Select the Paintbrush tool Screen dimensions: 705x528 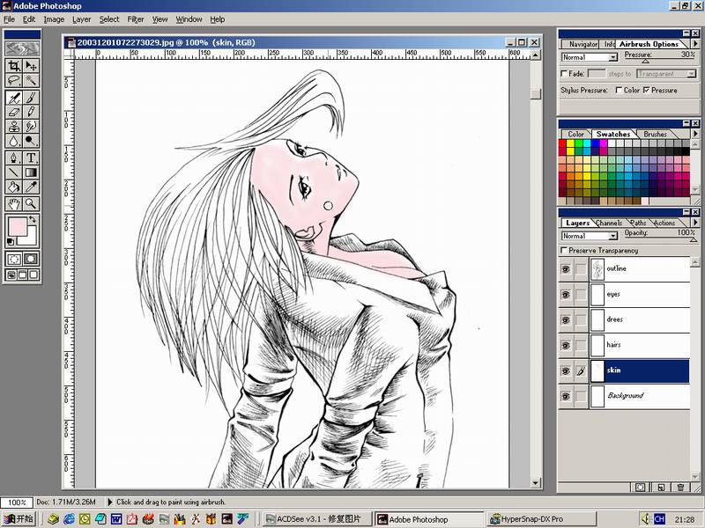tap(31, 98)
